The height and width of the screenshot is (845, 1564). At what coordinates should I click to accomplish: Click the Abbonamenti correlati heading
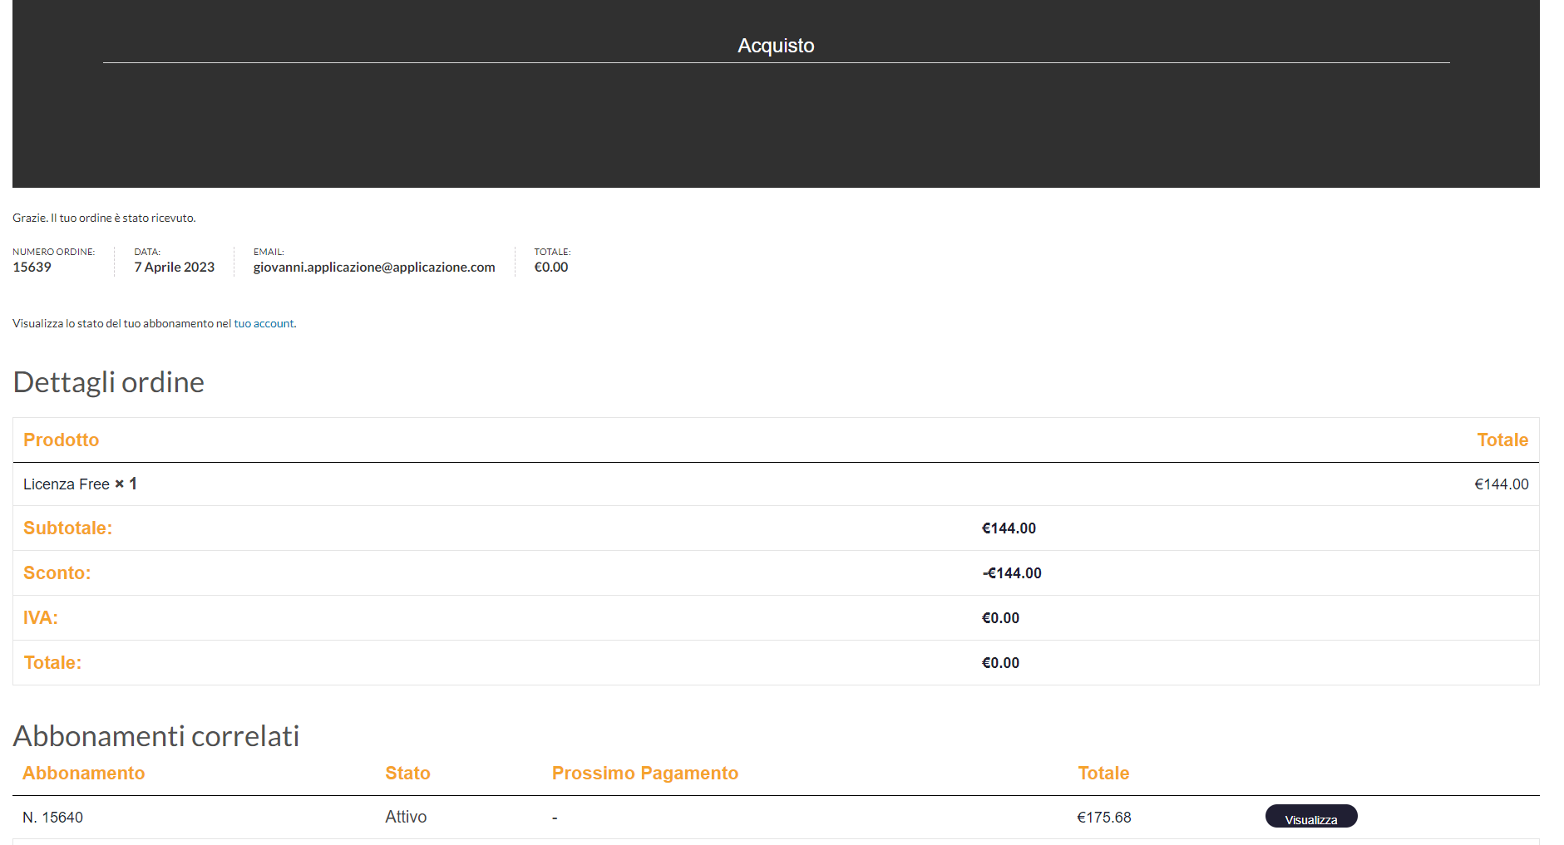156,736
